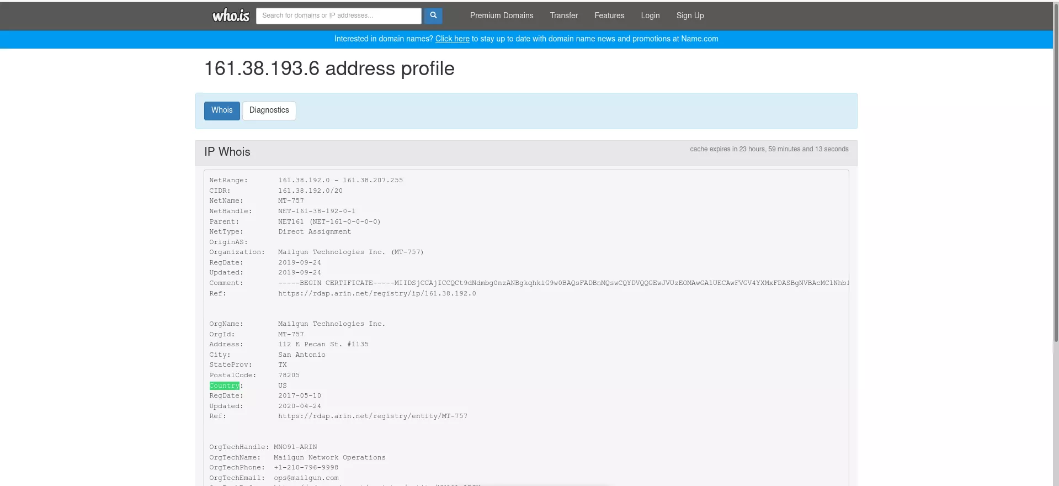This screenshot has height=486, width=1059.
Task: Click Organization value Mailgun Technologies Inc. (MT-757)
Action: click(351, 252)
